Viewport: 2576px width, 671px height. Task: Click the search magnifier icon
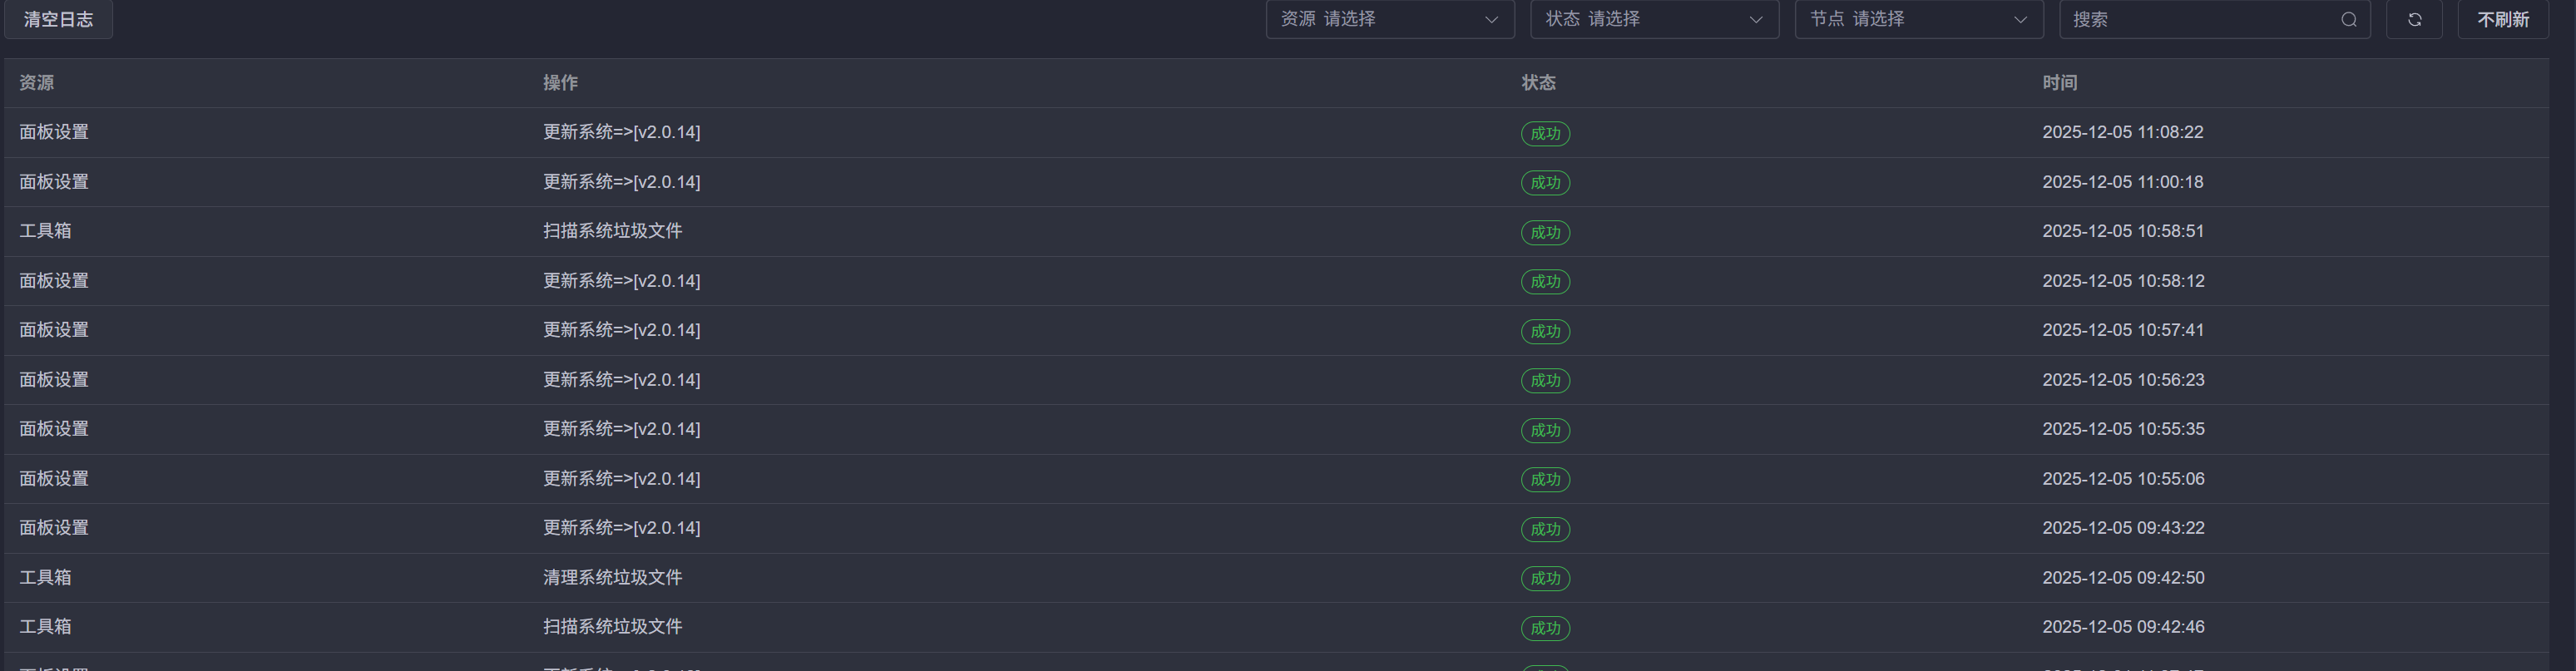coord(2348,20)
